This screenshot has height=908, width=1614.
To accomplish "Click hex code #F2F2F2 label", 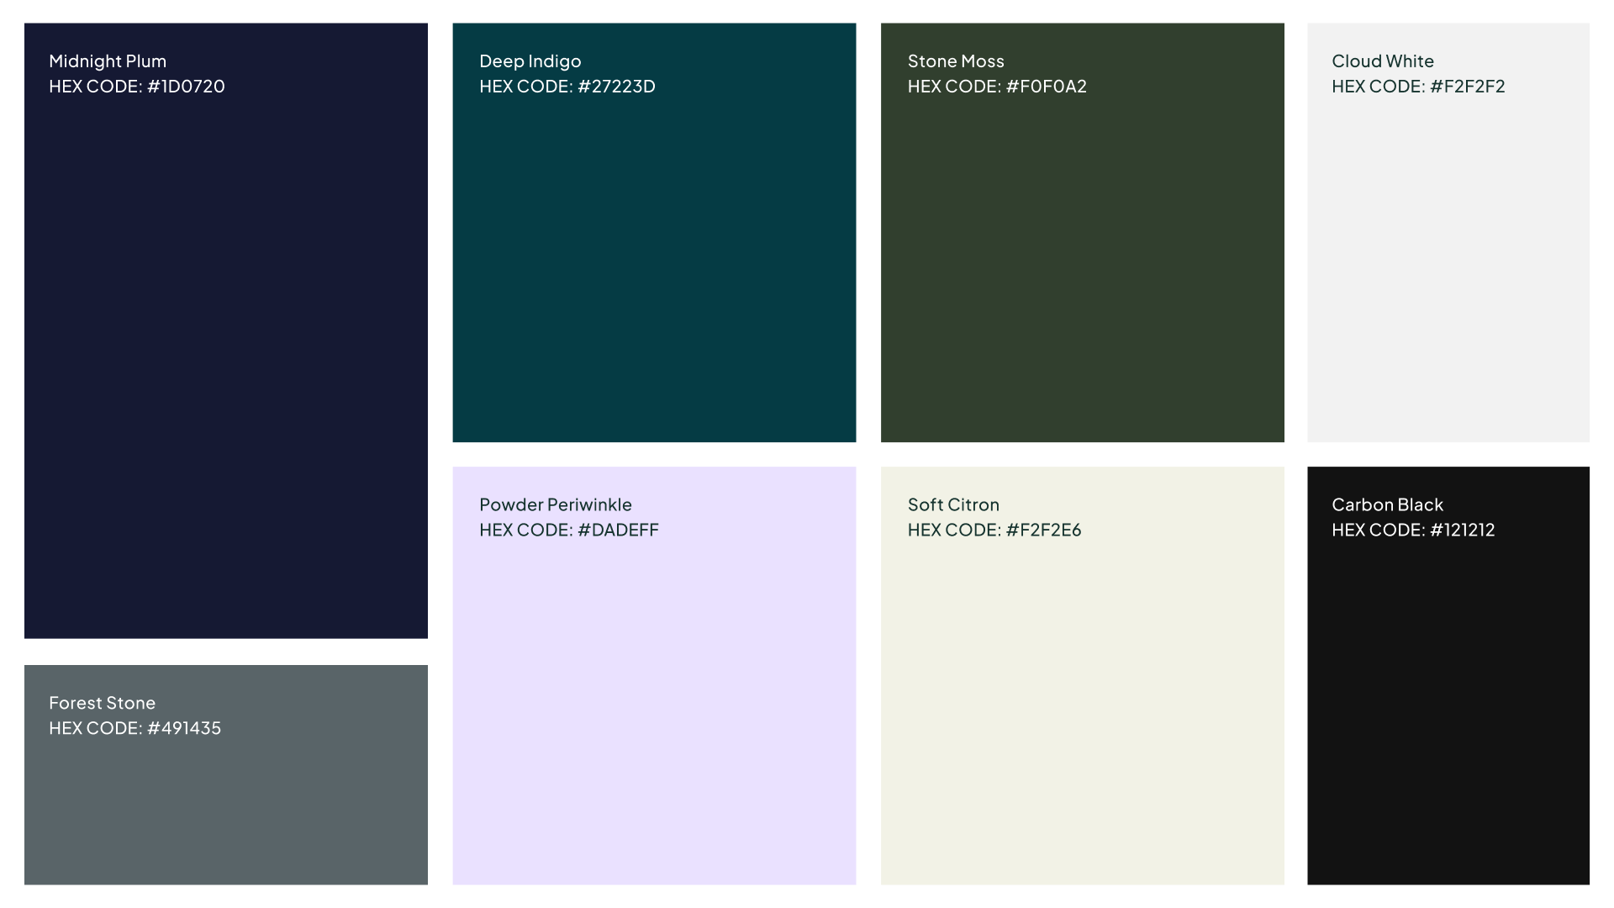I will pos(1418,87).
